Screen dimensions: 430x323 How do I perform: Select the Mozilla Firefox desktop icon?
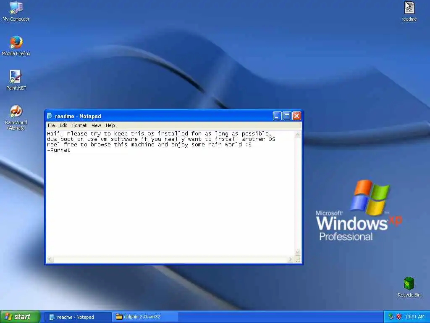click(x=16, y=45)
